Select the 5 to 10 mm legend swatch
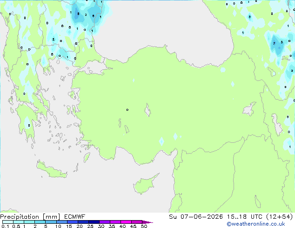The image size is (295, 228). [x=51, y=222]
